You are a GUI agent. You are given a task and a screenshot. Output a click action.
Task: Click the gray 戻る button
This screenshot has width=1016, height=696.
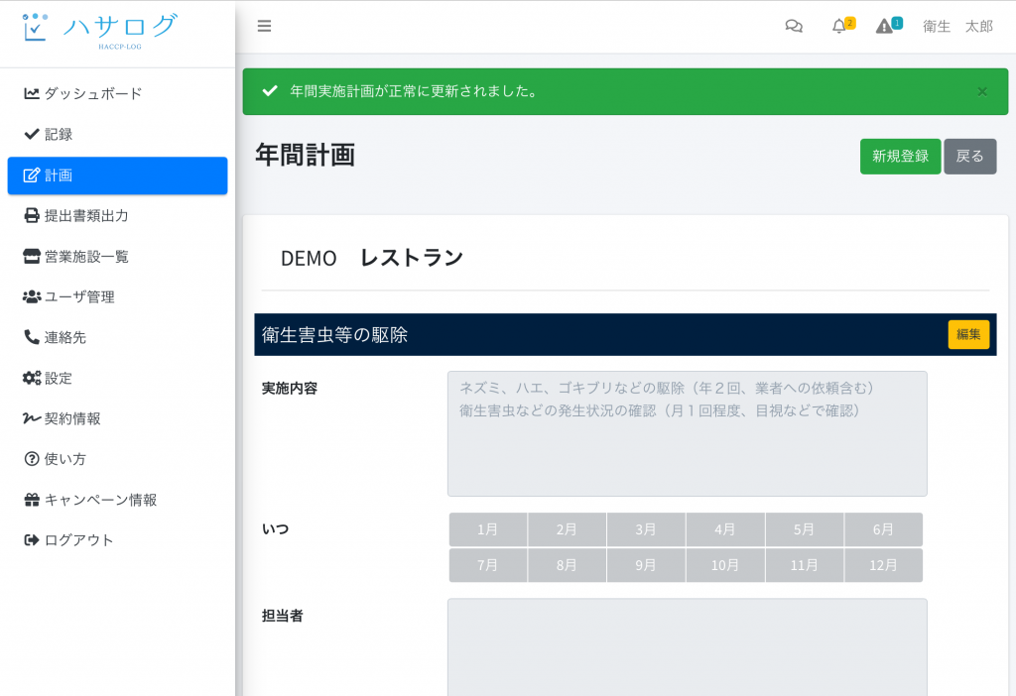coord(969,157)
